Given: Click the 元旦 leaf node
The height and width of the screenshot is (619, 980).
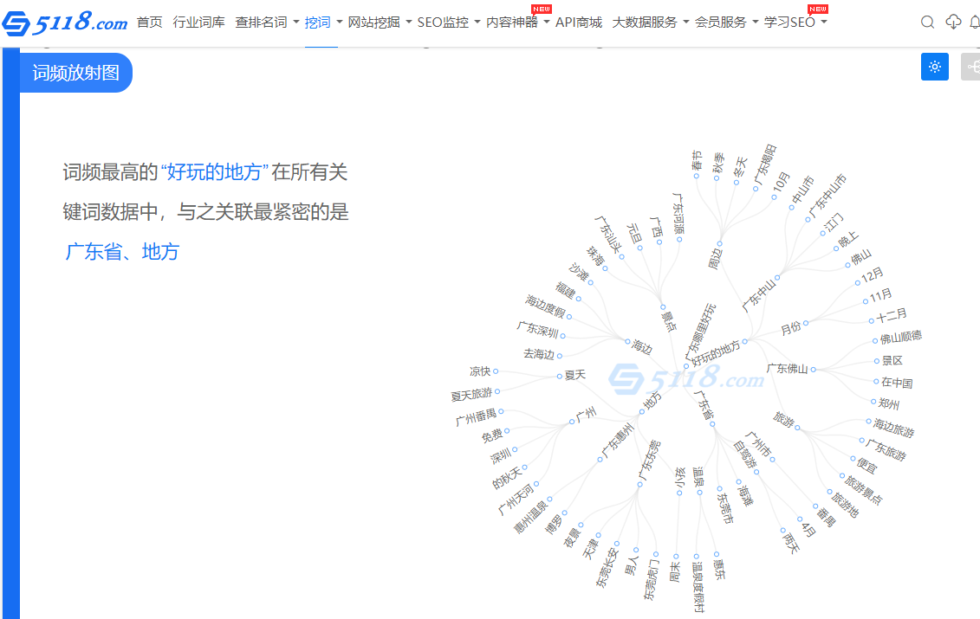Looking at the screenshot, I should (x=635, y=233).
